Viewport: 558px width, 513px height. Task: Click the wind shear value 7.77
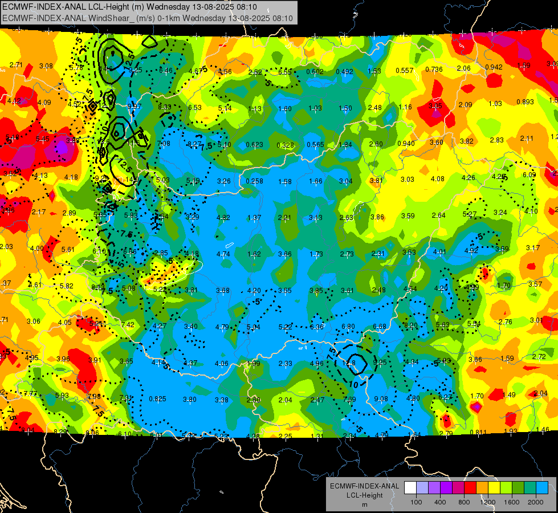30,393
